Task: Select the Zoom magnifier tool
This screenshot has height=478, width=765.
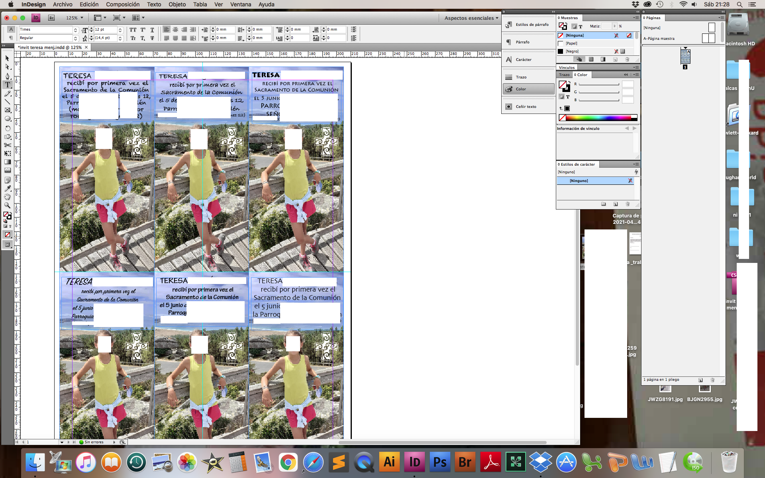Action: [7, 205]
